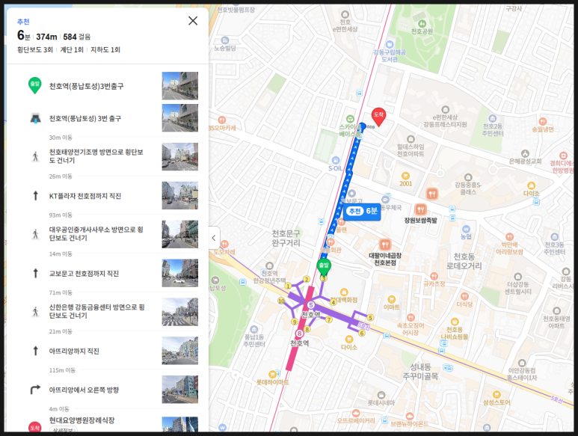578x436 pixels.
Task: Close the walking directions panel
Action: coord(193,21)
